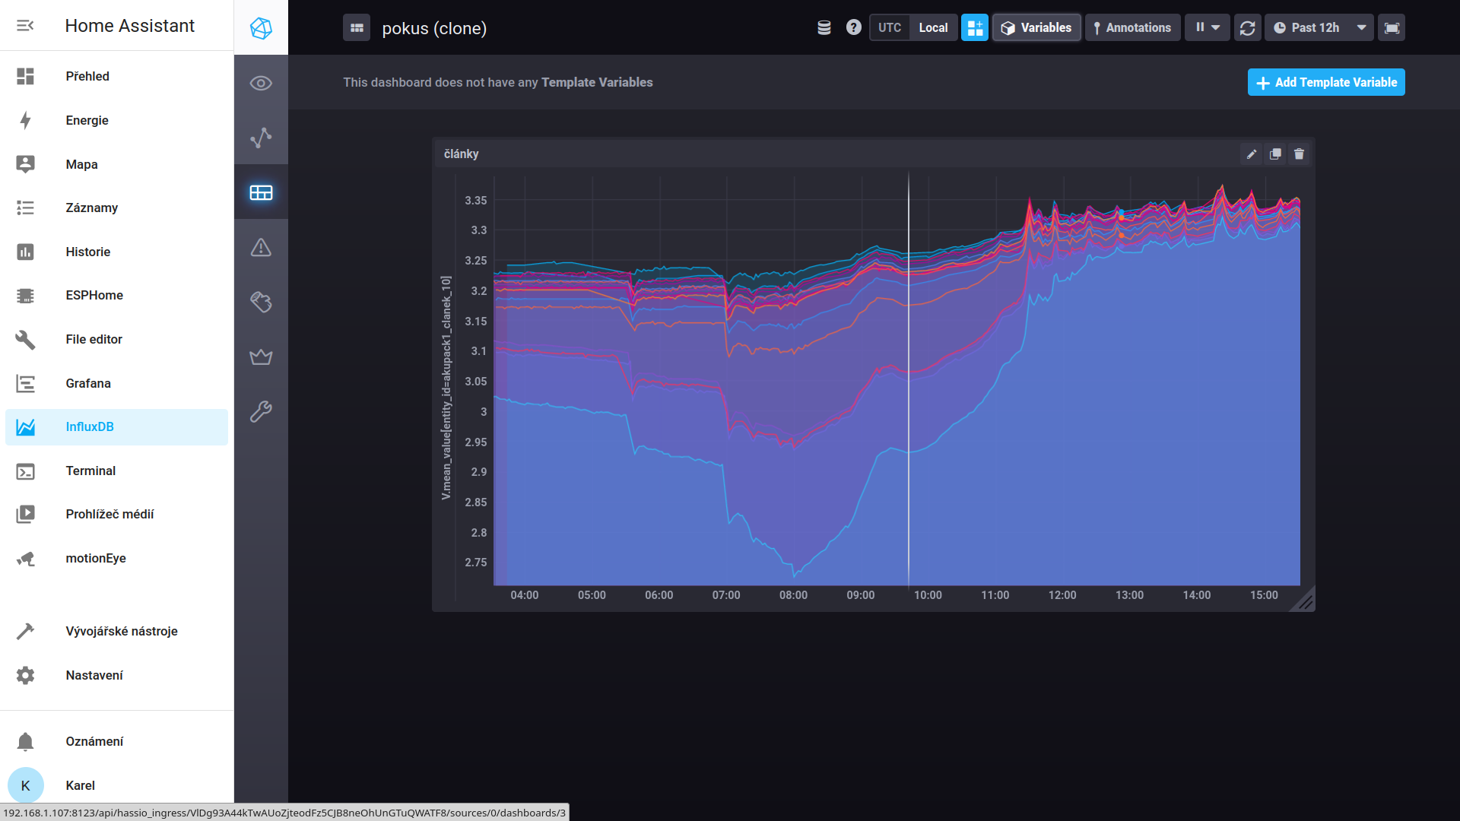Image resolution: width=1460 pixels, height=821 pixels.
Task: Enter presentation mode with the fullscreen icon
Action: [1391, 28]
